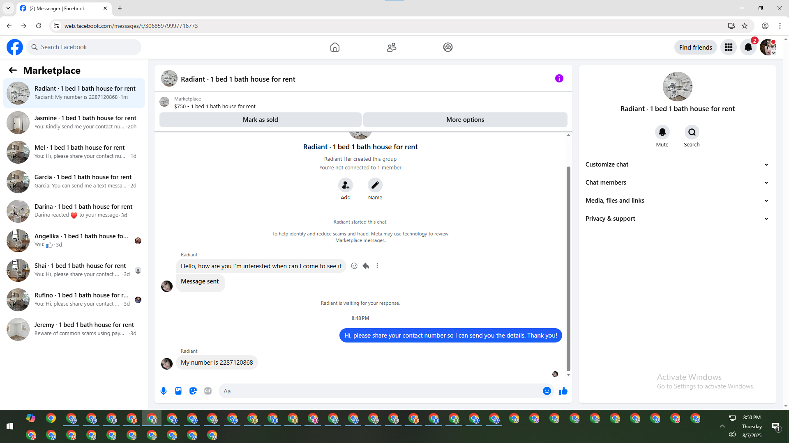Click the listing thumbnail in right panel

point(678,87)
